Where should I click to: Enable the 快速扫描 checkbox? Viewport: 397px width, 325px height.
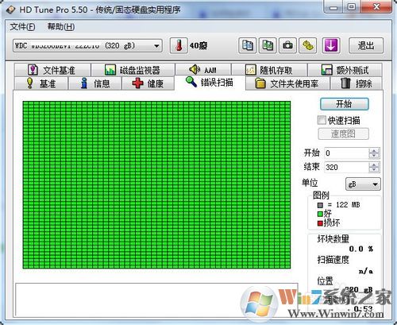point(322,120)
